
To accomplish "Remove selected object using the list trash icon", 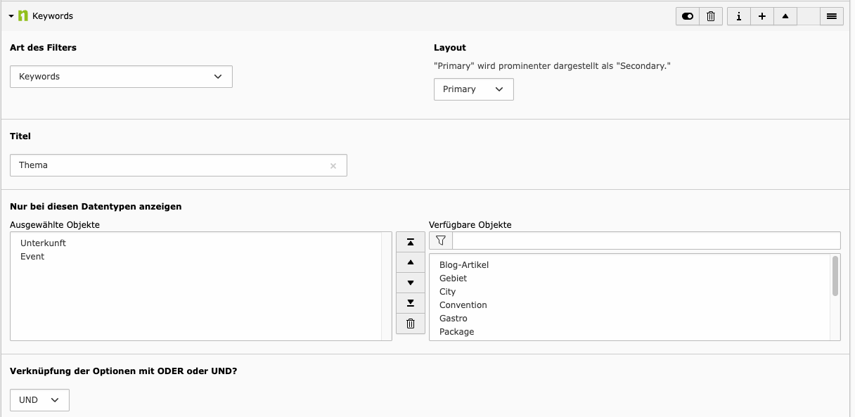I will [x=411, y=323].
